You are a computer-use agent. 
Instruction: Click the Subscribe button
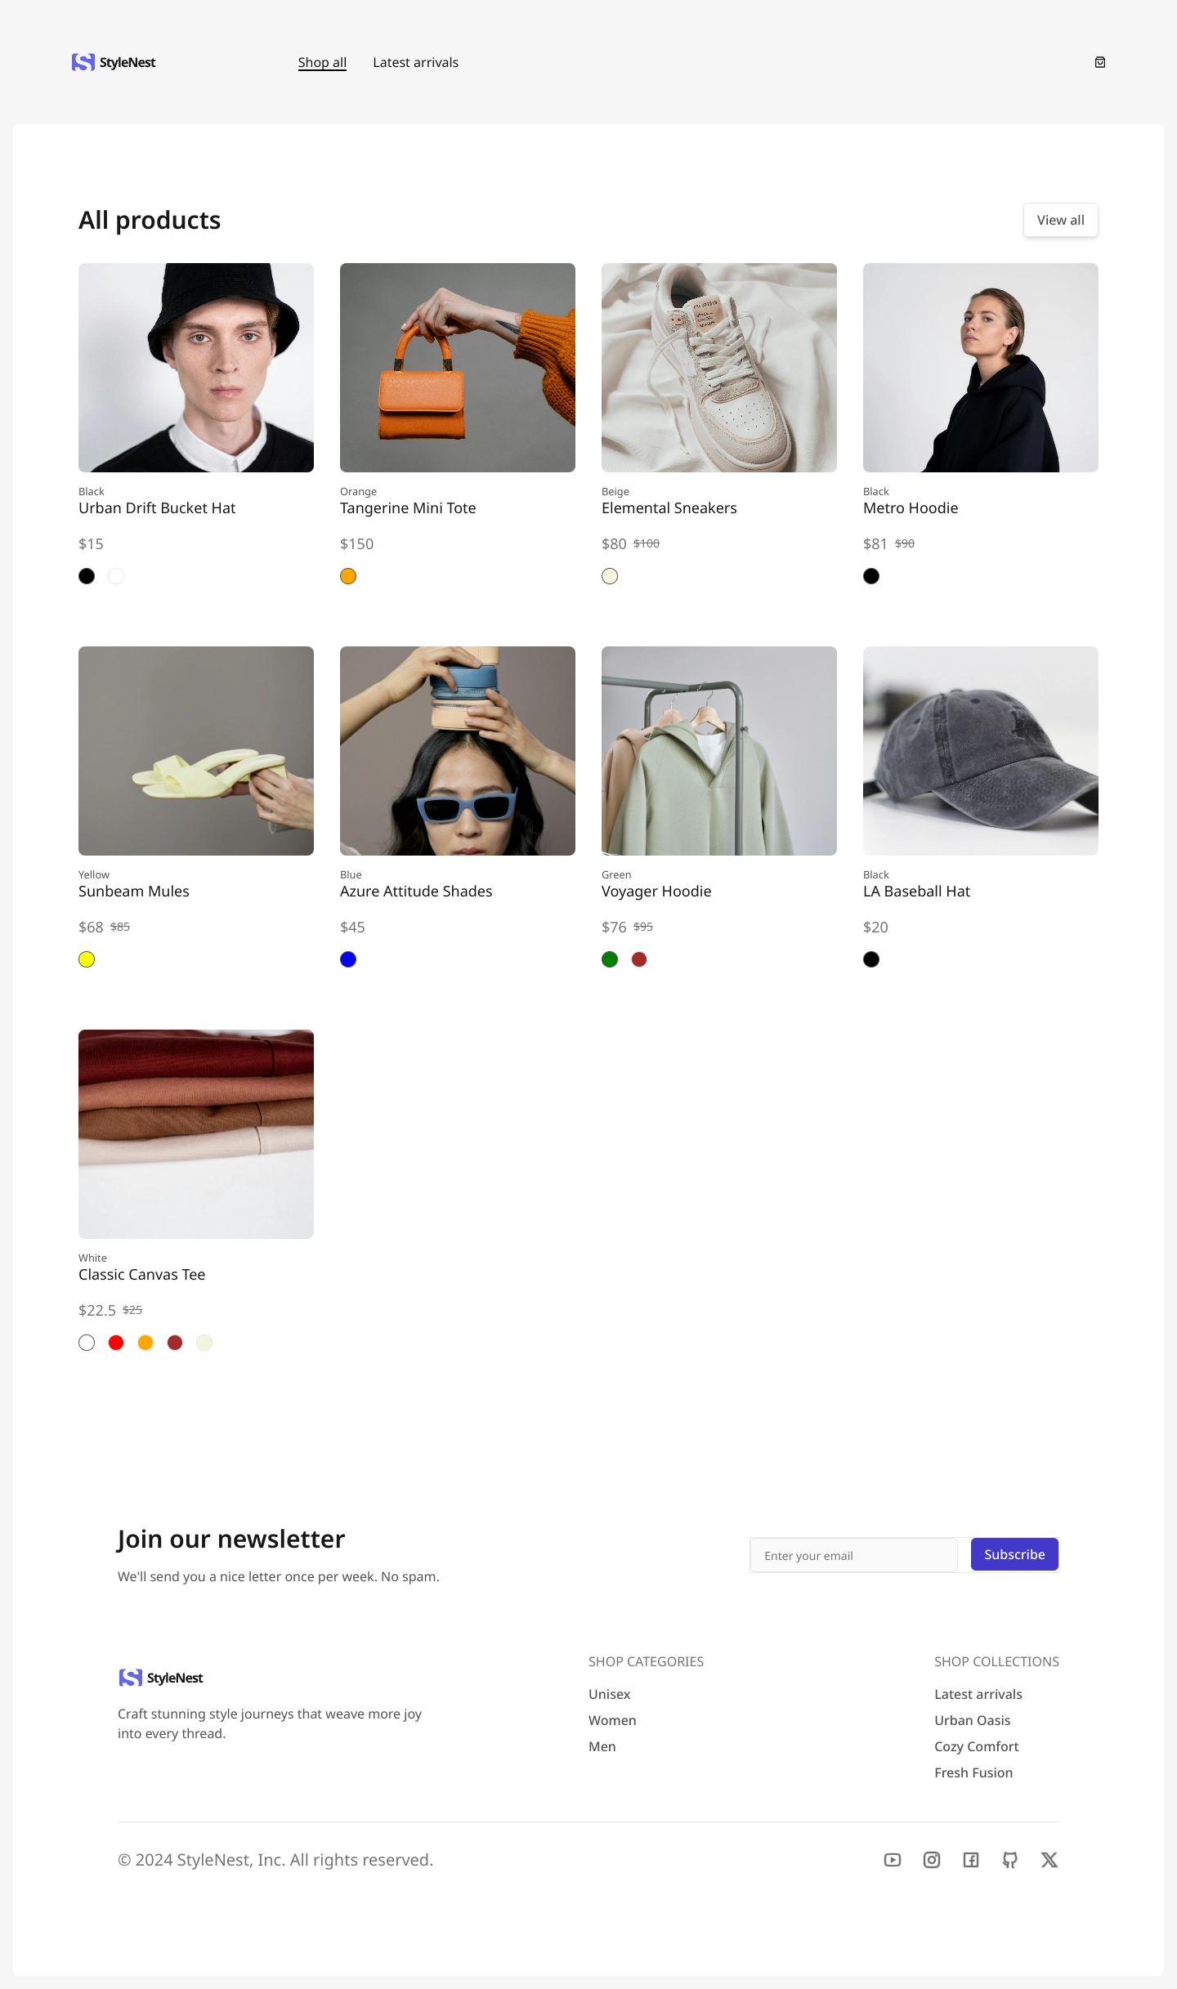[1014, 1554]
